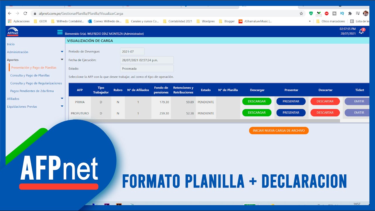Click the IQ extension icon

coord(342,13)
